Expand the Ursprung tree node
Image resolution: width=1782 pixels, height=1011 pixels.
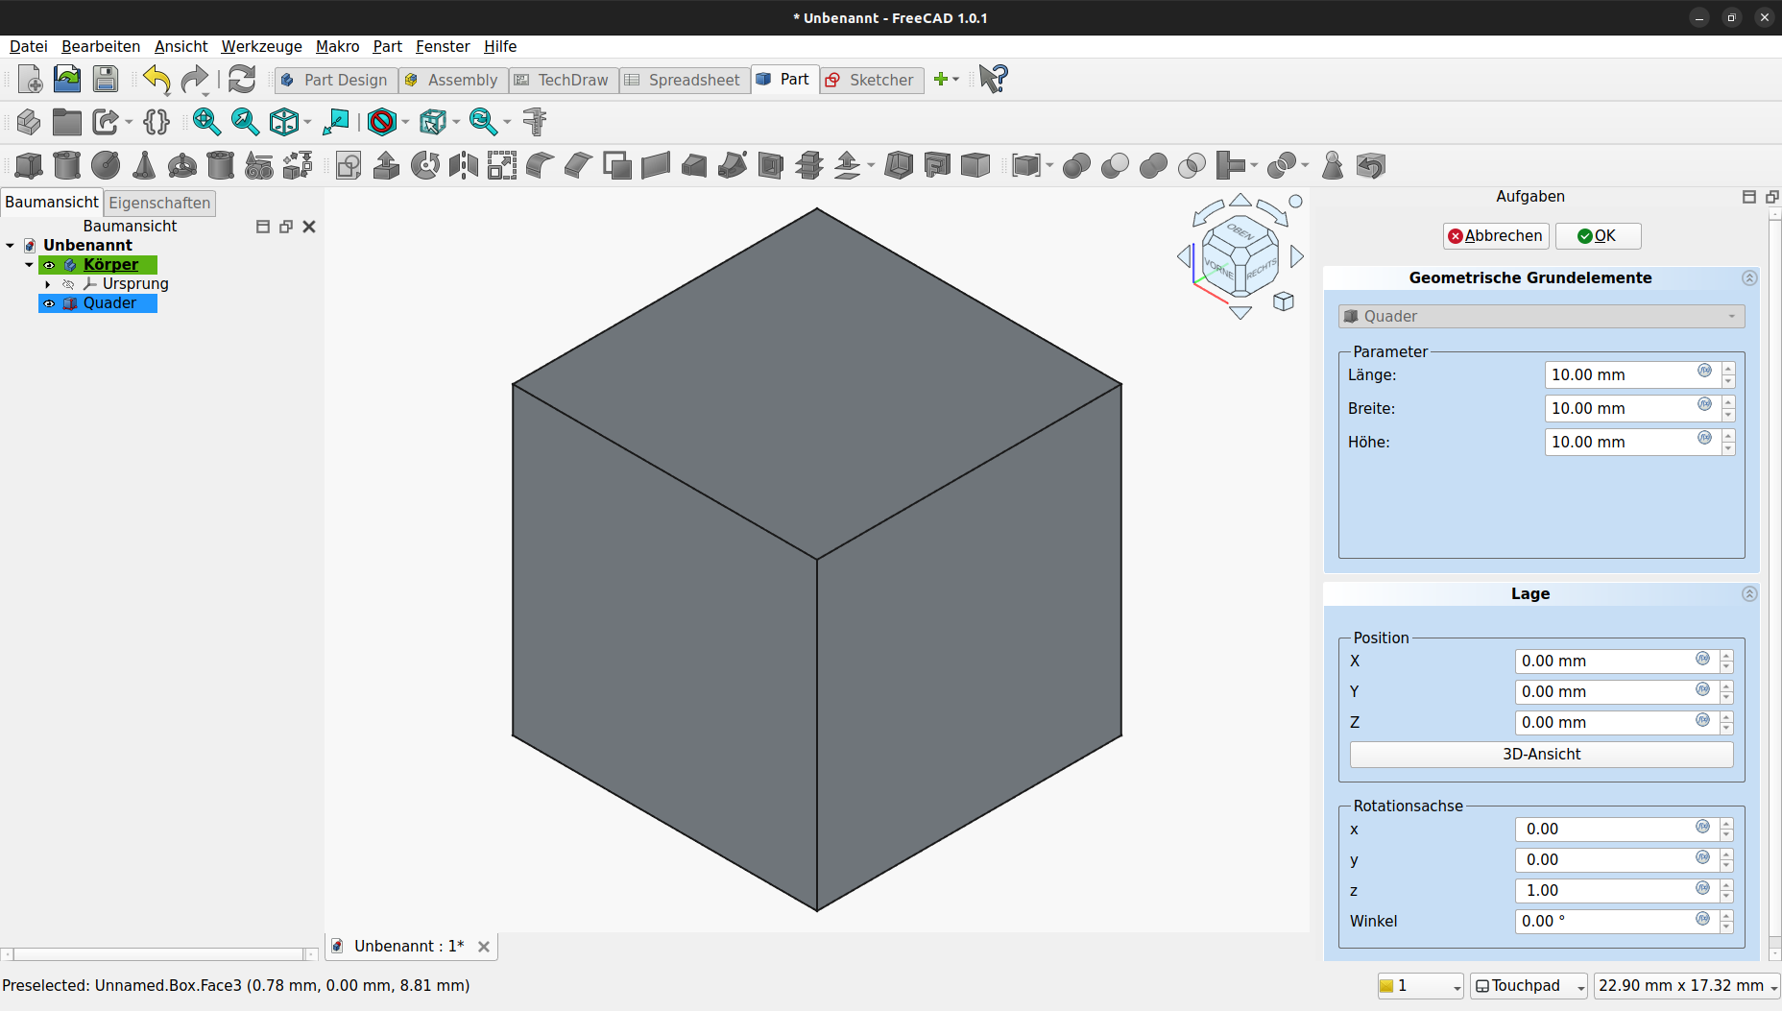(48, 284)
